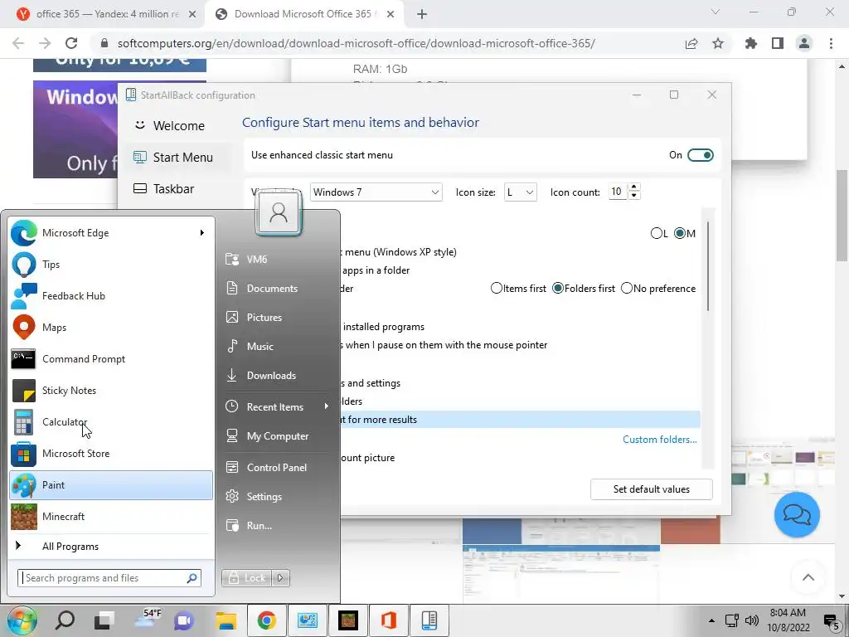Show hidden tray icons arrow
849x637 pixels.
711,620
